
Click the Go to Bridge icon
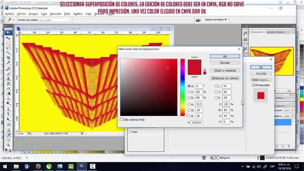click(x=198, y=20)
